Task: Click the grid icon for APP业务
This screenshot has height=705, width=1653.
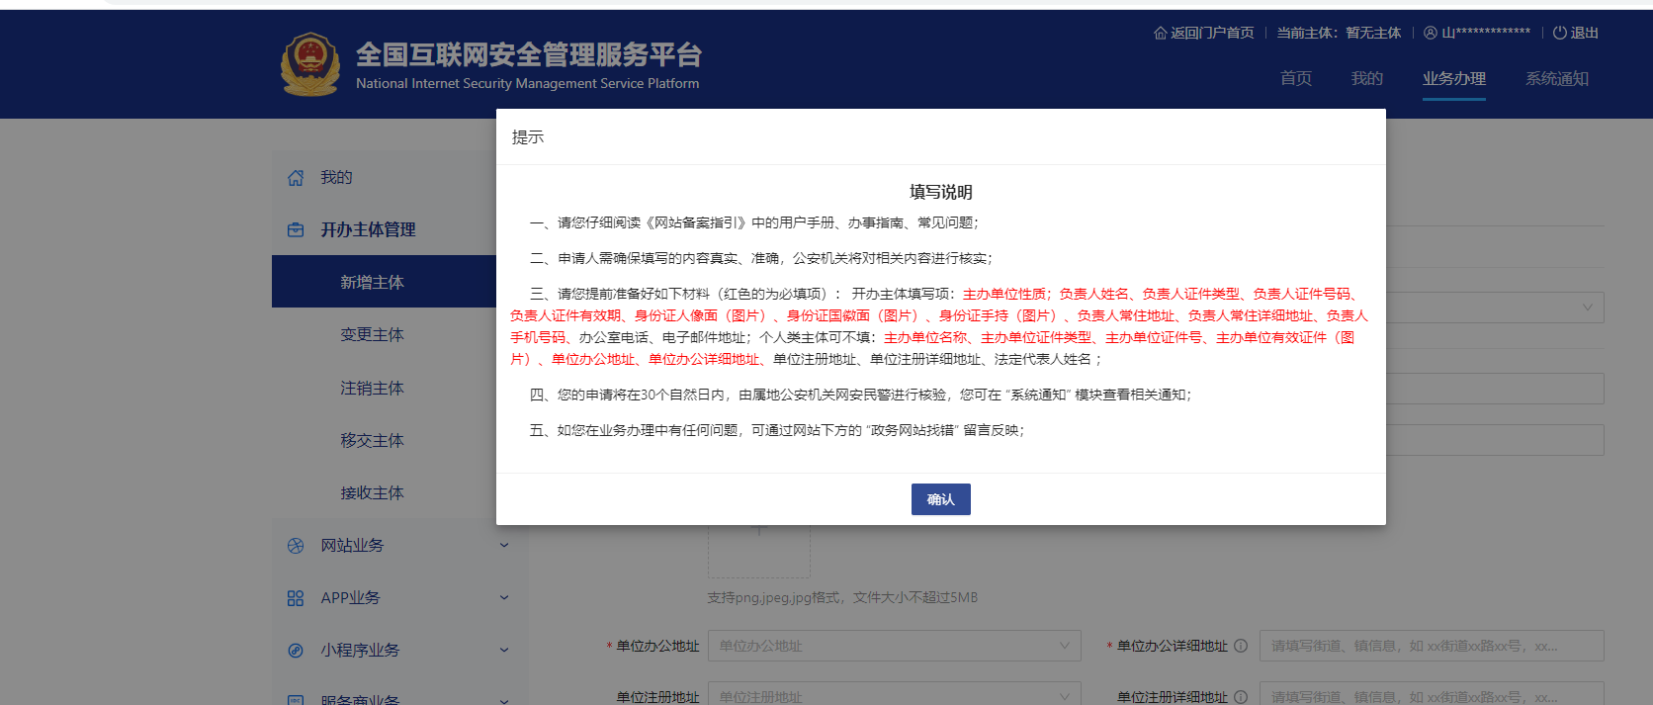Action: 296,598
